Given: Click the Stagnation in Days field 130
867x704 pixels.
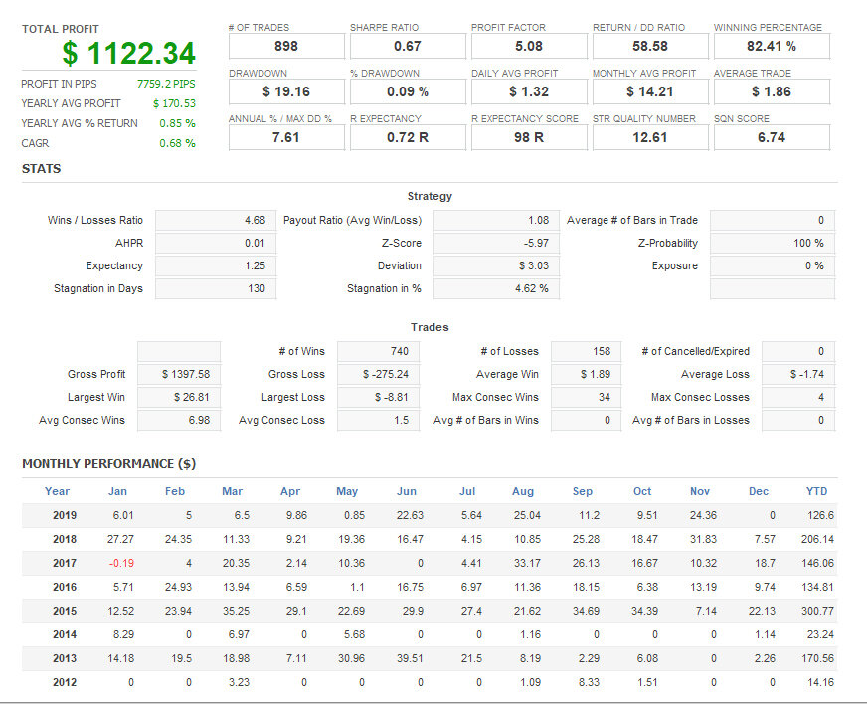Looking at the screenshot, I should [x=216, y=288].
